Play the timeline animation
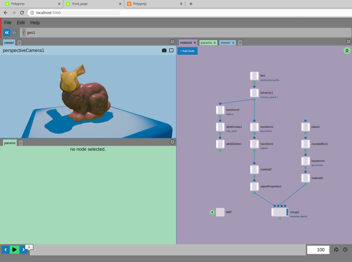 [x=15, y=250]
